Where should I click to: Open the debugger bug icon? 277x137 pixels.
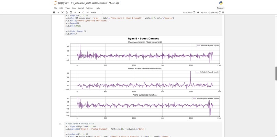[x=198, y=13]
